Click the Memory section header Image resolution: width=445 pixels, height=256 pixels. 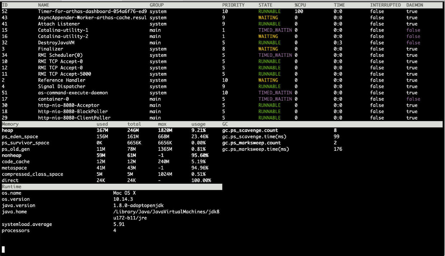tap(10, 124)
